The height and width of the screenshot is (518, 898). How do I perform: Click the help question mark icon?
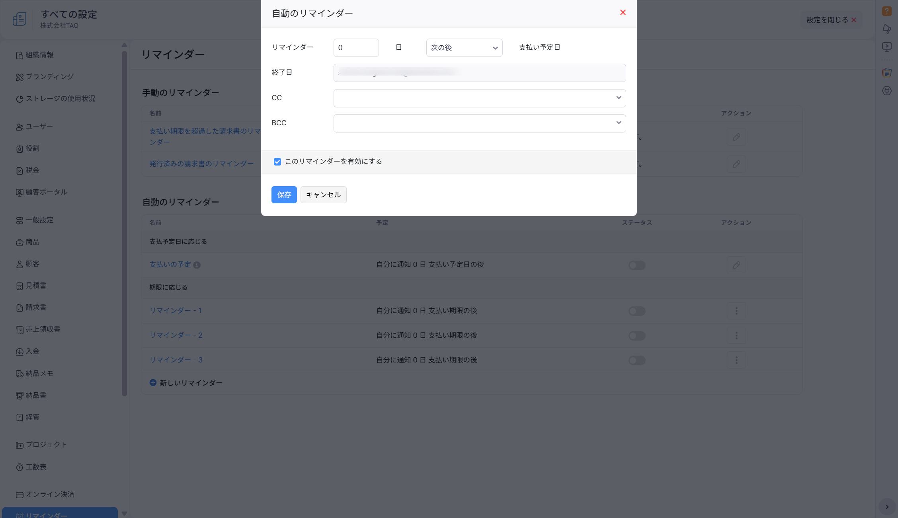pos(886,11)
